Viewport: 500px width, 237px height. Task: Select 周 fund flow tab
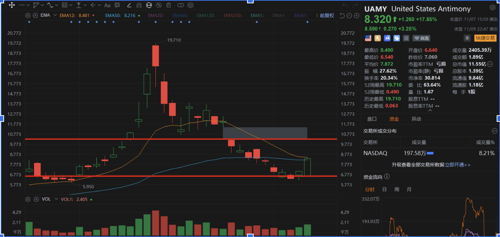point(397,189)
